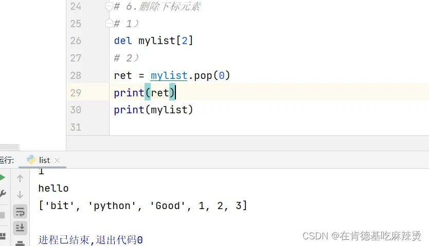Click line number 31 in gutter

pyautogui.click(x=76, y=128)
